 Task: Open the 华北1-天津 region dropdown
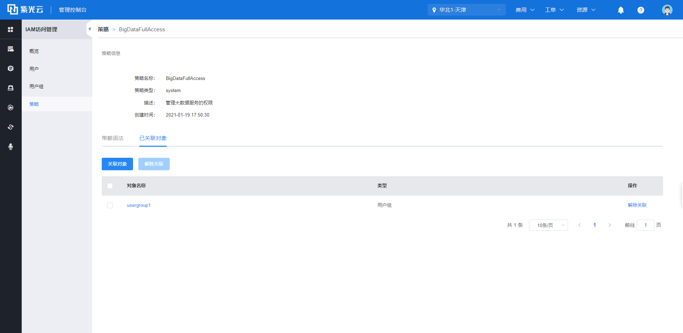click(x=466, y=10)
